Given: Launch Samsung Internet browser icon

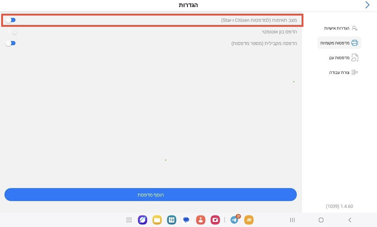Looking at the screenshot, I should (142, 220).
